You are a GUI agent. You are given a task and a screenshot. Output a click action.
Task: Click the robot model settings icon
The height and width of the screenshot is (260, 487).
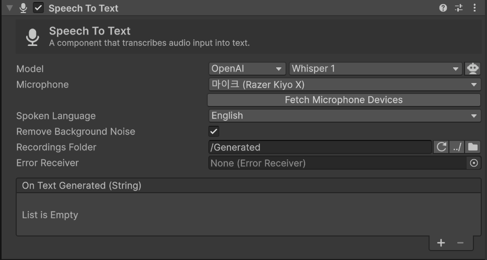(x=473, y=68)
